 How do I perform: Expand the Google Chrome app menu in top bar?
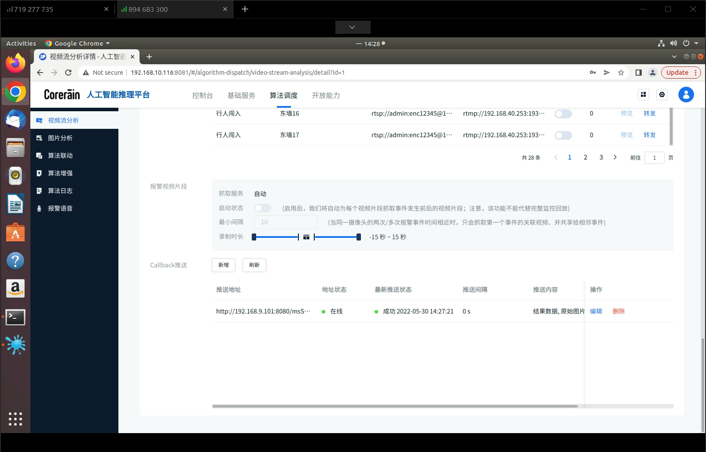[78, 44]
